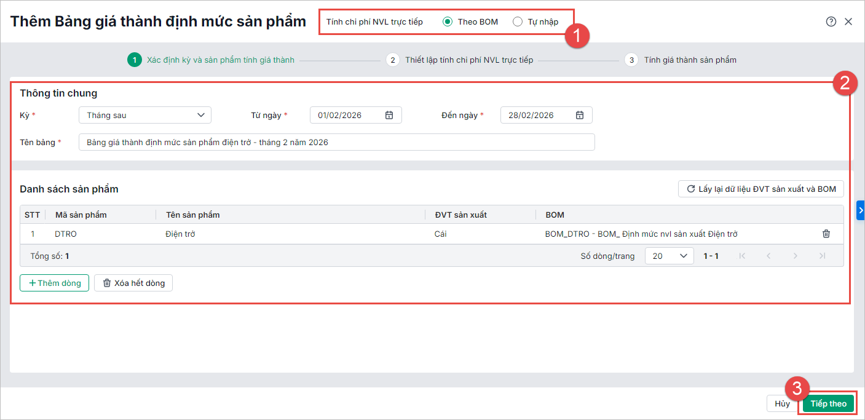Click the STT column header
865x420 pixels.
[32, 215]
